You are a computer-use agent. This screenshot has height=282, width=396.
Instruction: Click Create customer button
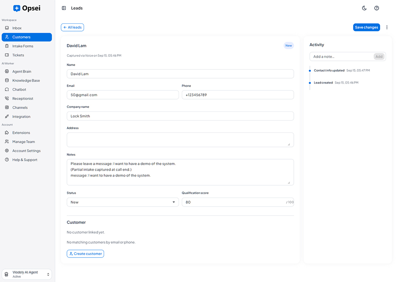[x=86, y=254]
